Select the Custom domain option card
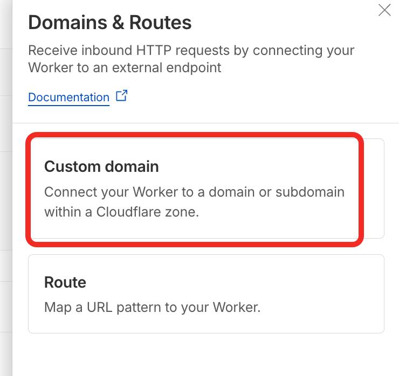The height and width of the screenshot is (376, 399). [194, 189]
